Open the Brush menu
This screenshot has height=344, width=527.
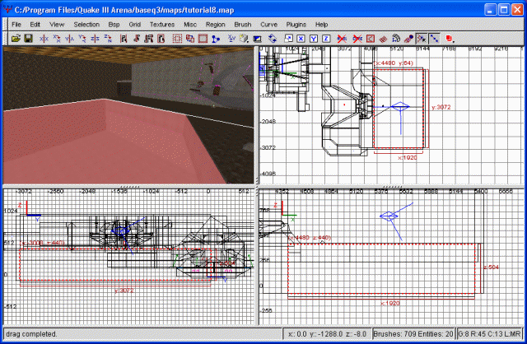(243, 25)
